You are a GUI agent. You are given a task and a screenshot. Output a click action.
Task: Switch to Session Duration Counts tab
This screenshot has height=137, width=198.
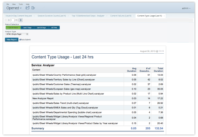point(52,16)
